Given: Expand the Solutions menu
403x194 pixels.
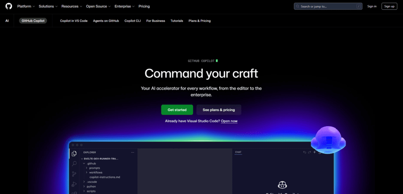Looking at the screenshot, I should point(48,6).
